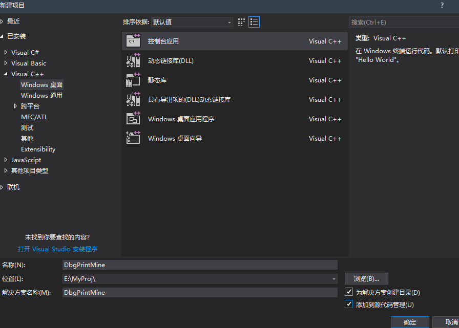459x328 pixels.
Task: Select the Windows 桌面向导 template name
Action: coord(175,139)
